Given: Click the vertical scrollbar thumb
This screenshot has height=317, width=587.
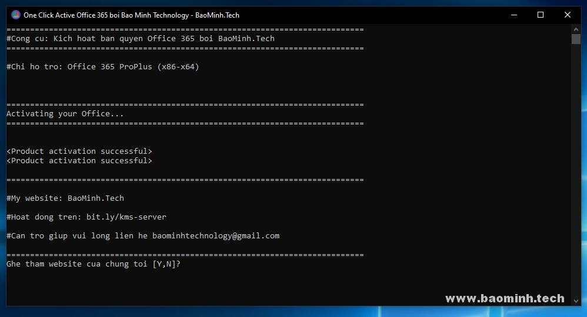Looking at the screenshot, I should coord(576,39).
